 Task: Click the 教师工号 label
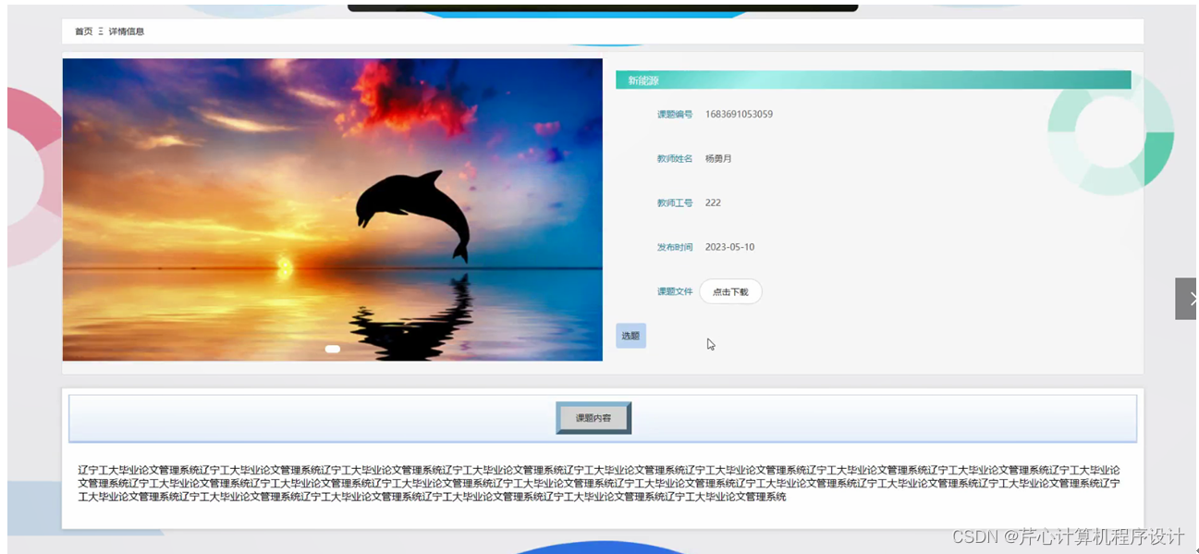click(675, 203)
